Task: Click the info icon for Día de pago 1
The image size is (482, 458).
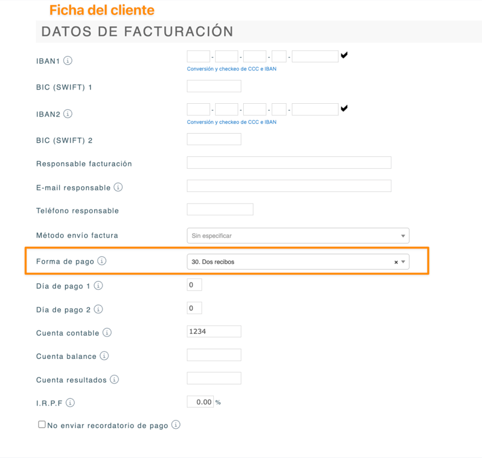Action: coord(98,286)
